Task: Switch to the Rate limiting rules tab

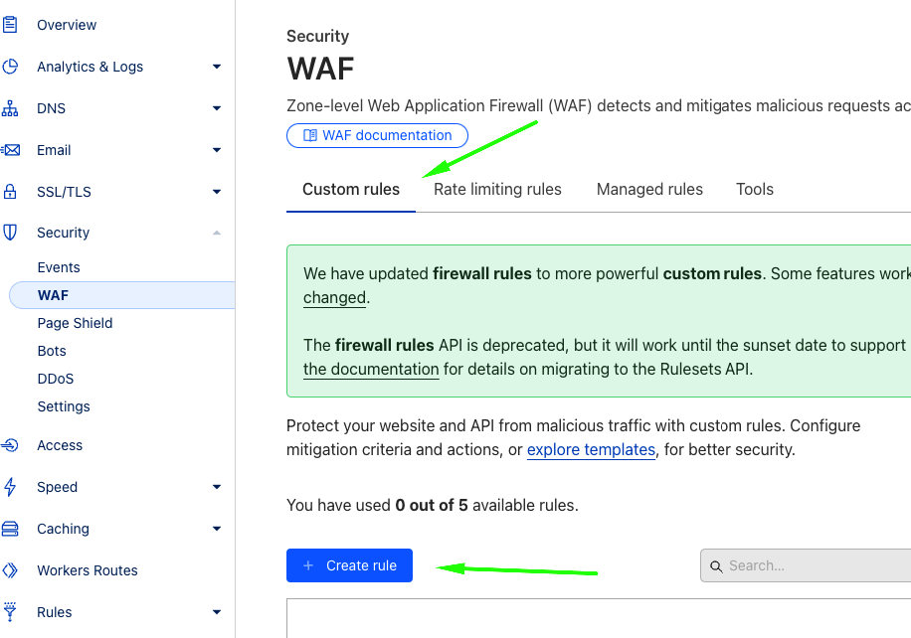Action: click(497, 189)
